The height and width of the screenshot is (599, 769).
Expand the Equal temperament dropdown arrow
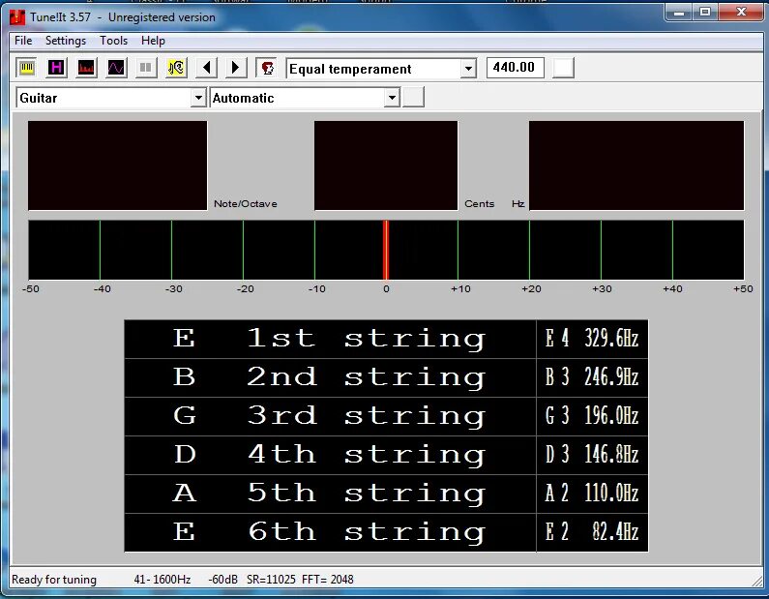(x=468, y=69)
